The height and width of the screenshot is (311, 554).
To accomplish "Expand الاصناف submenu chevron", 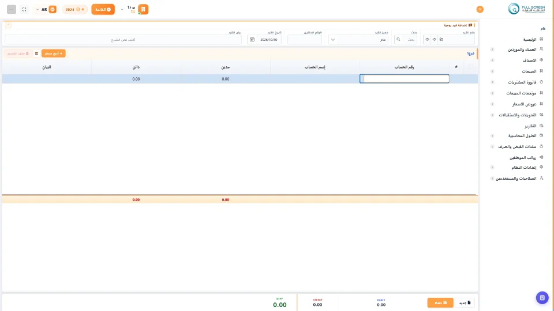I will pos(492,60).
